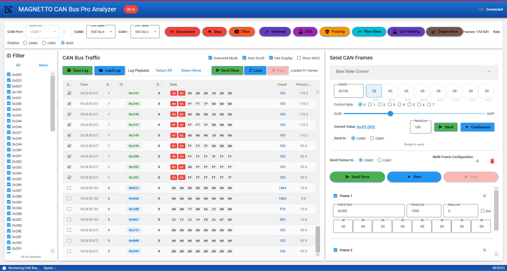Open the CAN0 speed dropdown
The height and width of the screenshot is (271, 507).
pos(101,32)
